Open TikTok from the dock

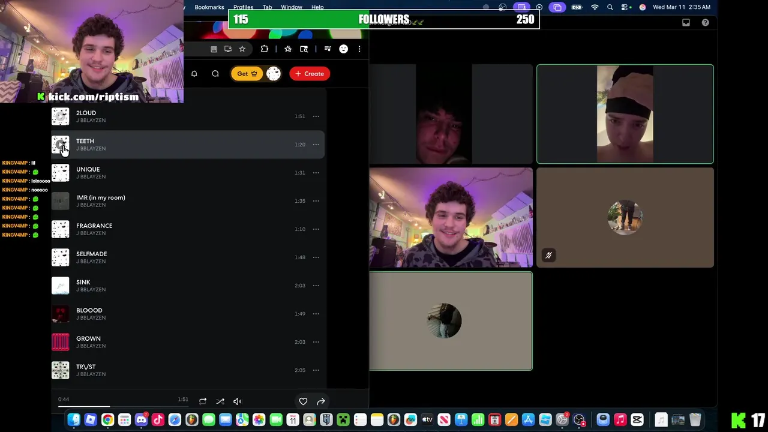158,420
